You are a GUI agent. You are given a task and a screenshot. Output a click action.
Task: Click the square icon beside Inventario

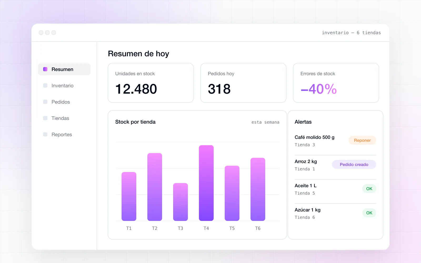(x=45, y=85)
